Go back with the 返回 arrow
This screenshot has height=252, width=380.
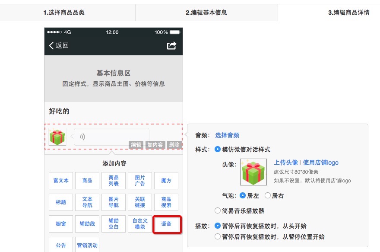(59, 45)
